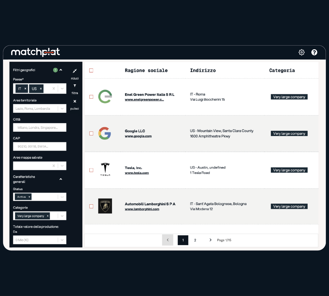Check the select-all checkbox in header
This screenshot has width=329, height=296.
tap(91, 70)
